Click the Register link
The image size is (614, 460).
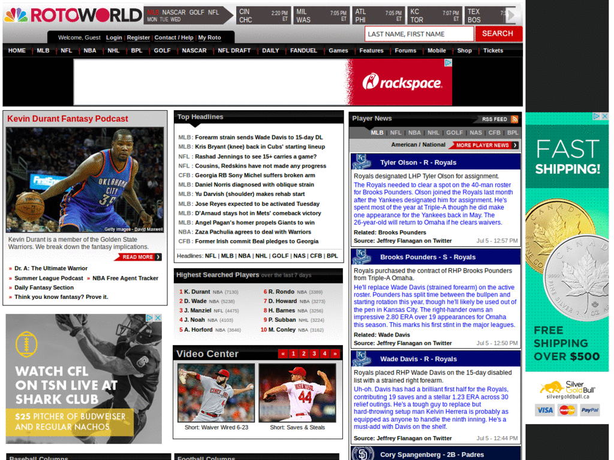139,38
